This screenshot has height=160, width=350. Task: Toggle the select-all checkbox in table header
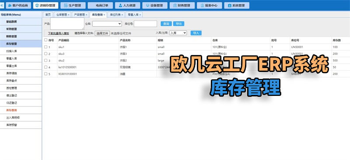point(46,40)
